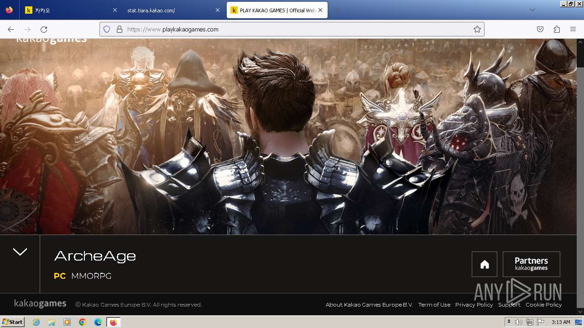Expand the game panel down chevron
584x328 pixels.
click(x=20, y=252)
